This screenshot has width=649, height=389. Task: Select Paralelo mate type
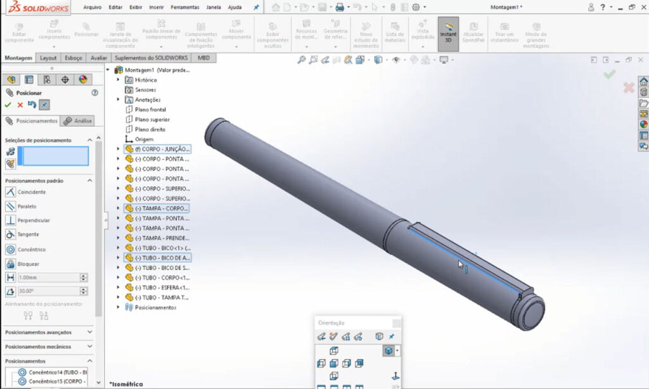[21, 206]
